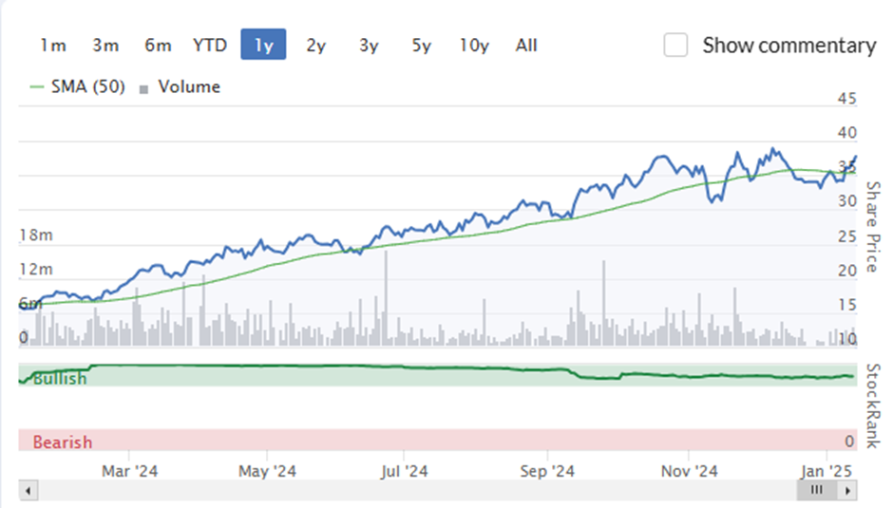Click the scrollbar grip handle
The width and height of the screenshot is (893, 508).
pos(817,490)
